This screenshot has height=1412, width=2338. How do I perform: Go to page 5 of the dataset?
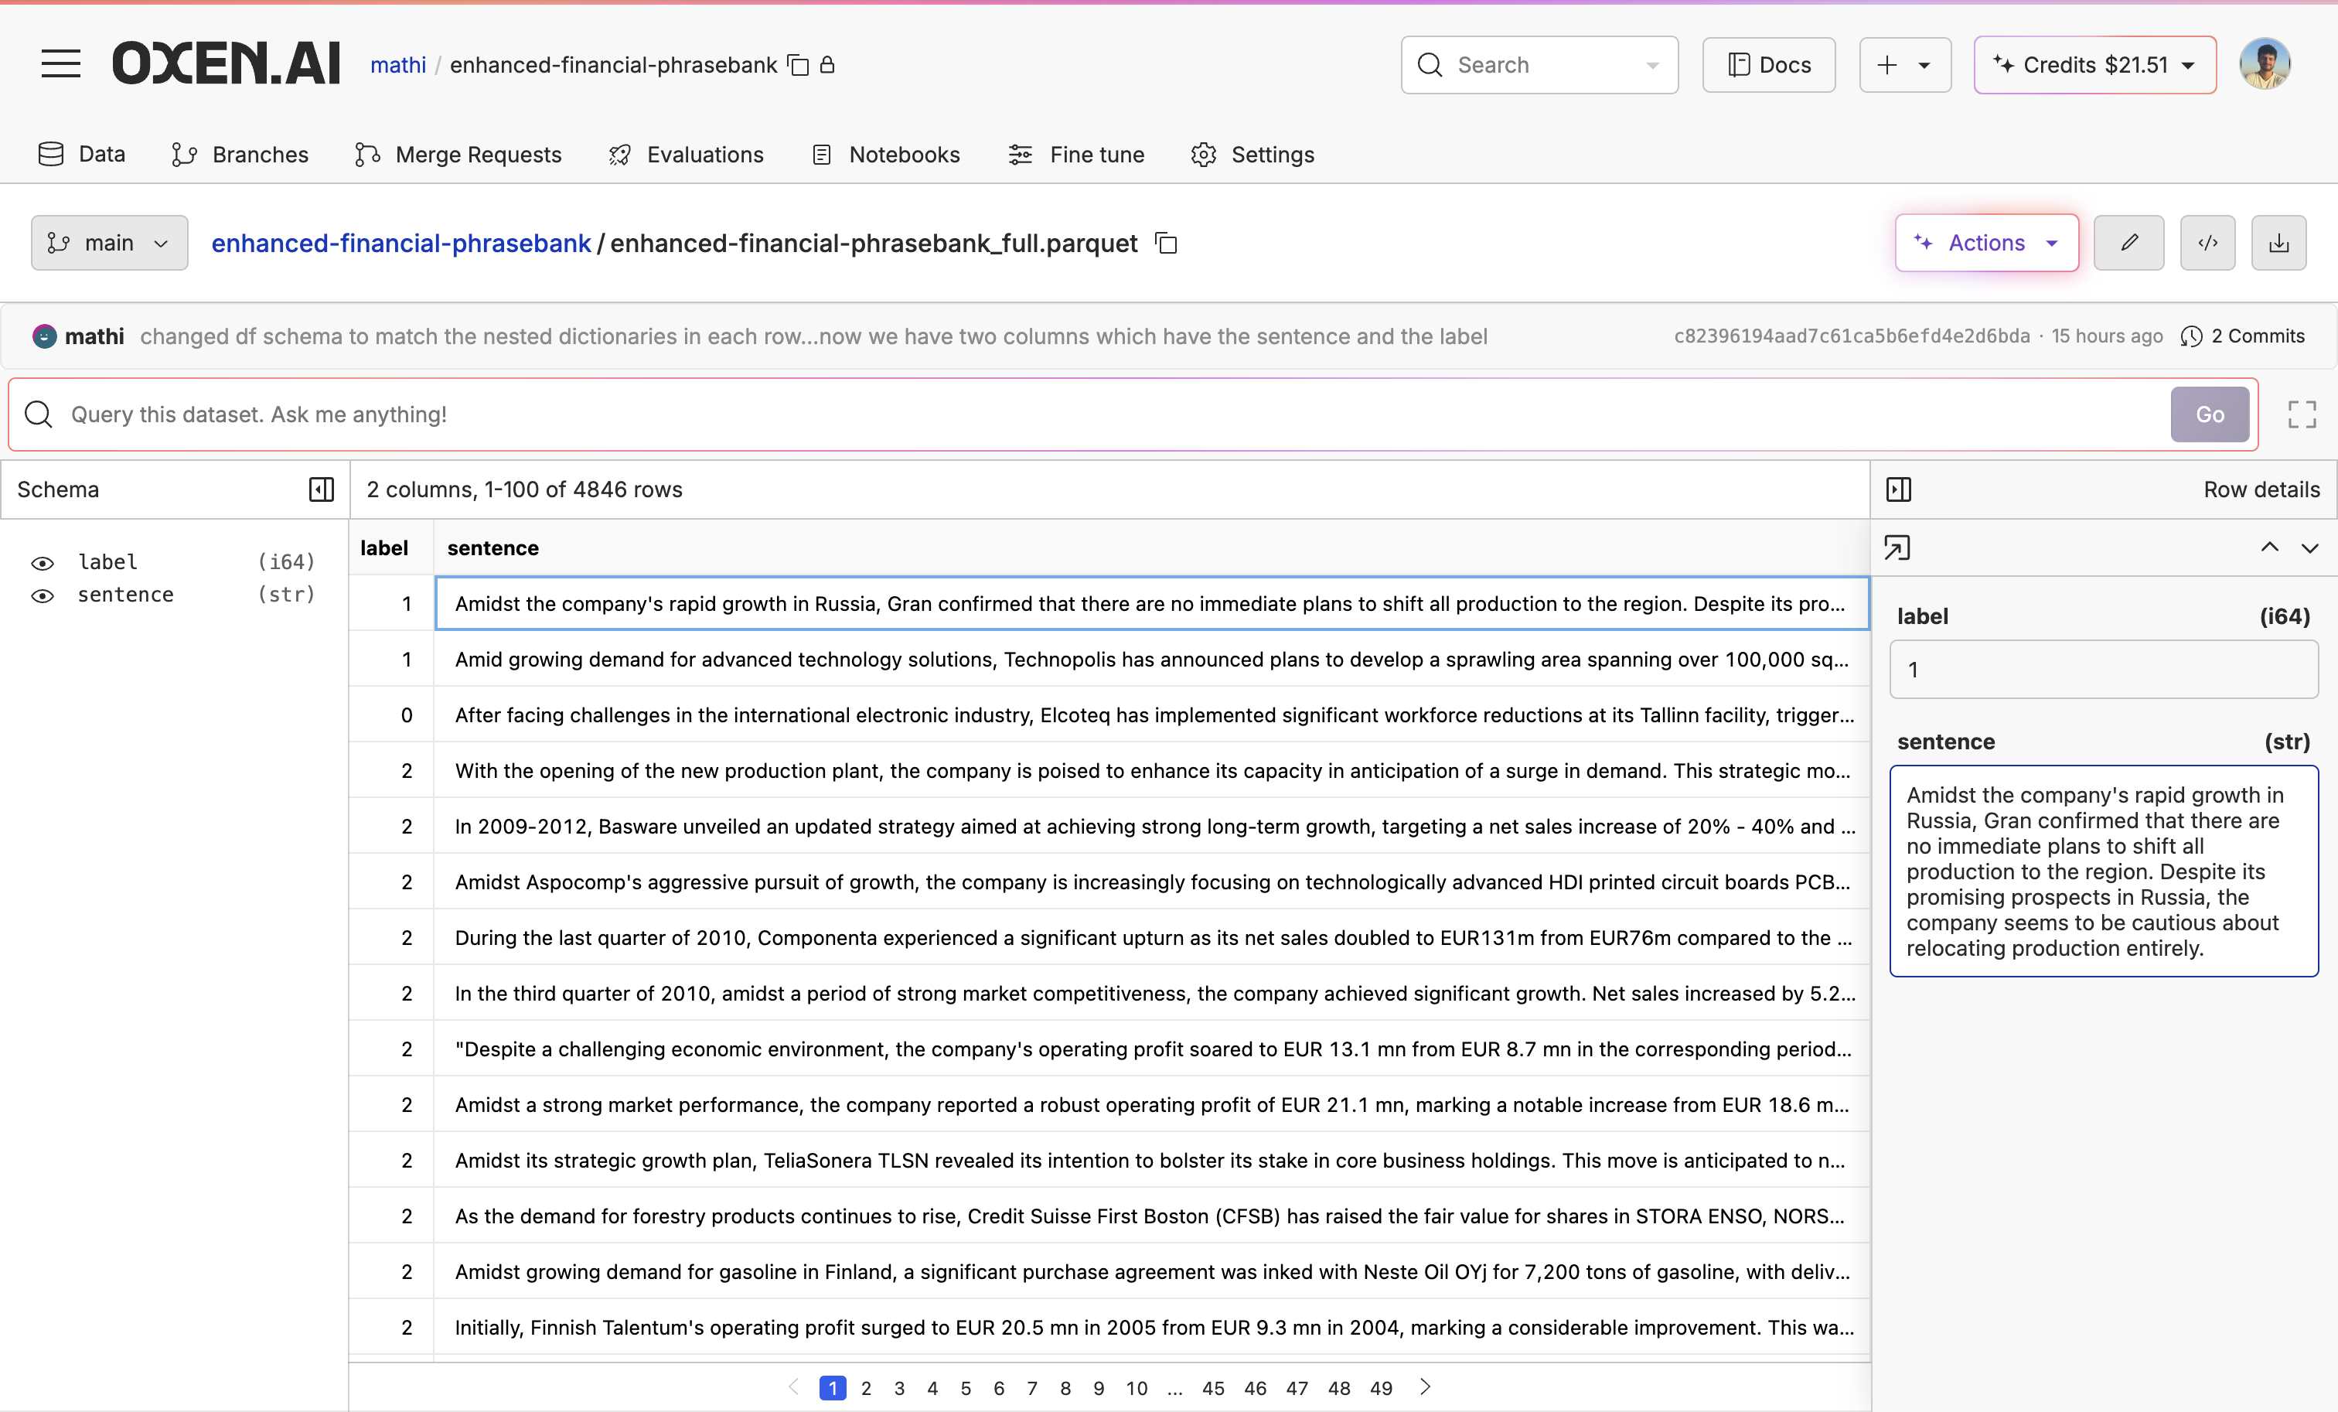click(966, 1387)
